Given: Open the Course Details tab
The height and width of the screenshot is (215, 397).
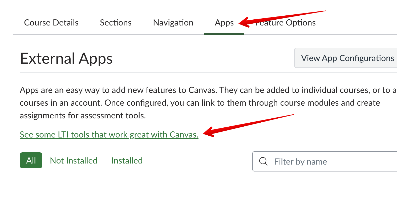Looking at the screenshot, I should pyautogui.click(x=51, y=23).
